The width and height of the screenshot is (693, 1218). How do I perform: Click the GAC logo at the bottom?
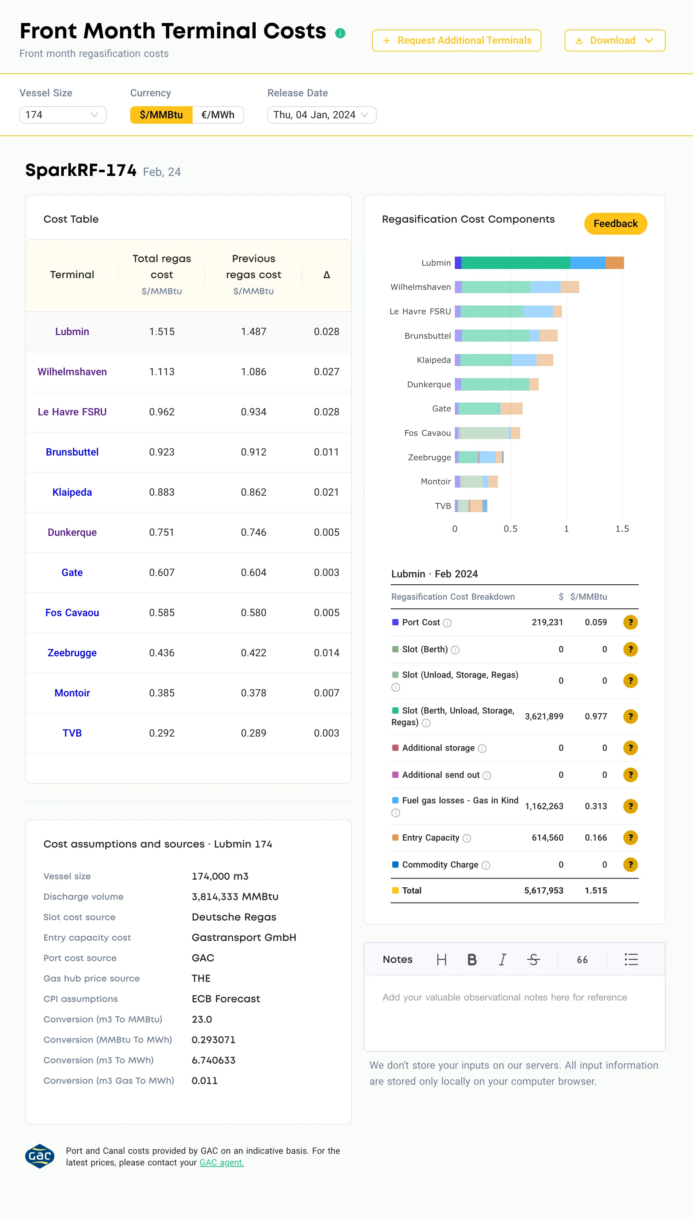pyautogui.click(x=39, y=1156)
